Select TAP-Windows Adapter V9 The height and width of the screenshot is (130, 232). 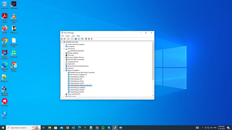(78, 75)
